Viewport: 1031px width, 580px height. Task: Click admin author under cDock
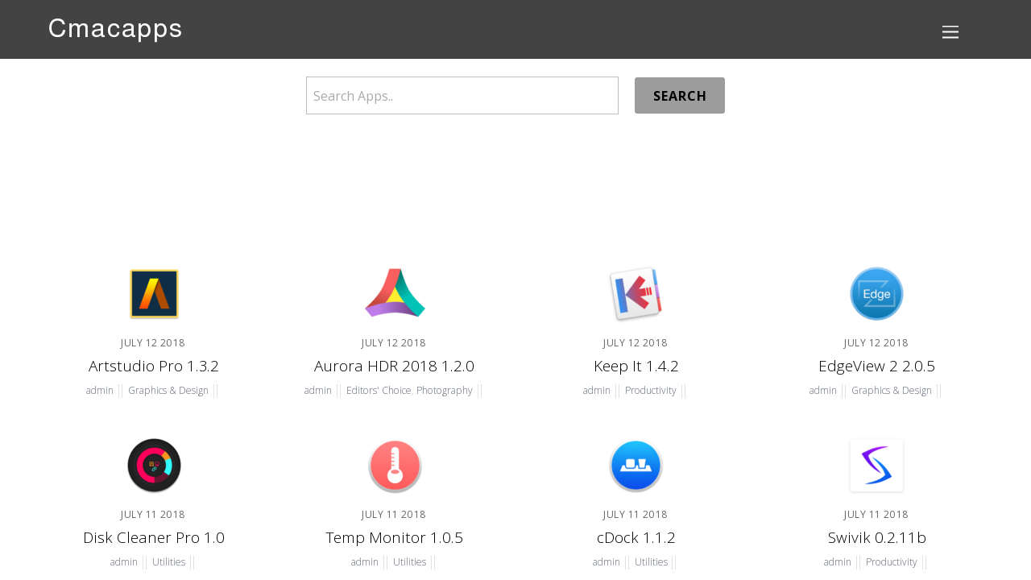(x=607, y=562)
